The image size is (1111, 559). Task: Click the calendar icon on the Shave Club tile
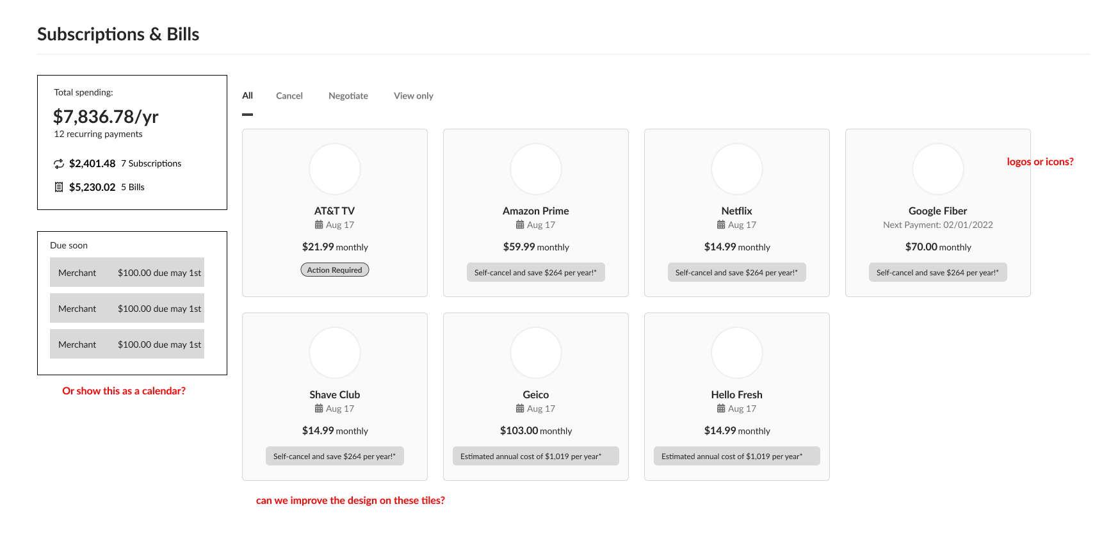[x=318, y=408]
